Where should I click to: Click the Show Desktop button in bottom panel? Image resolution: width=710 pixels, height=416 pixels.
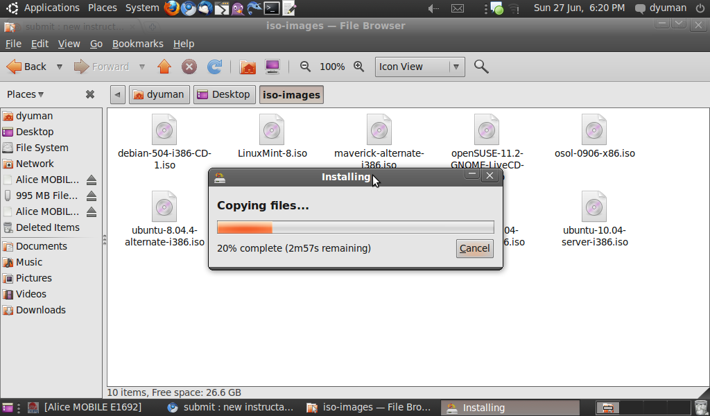(x=8, y=408)
